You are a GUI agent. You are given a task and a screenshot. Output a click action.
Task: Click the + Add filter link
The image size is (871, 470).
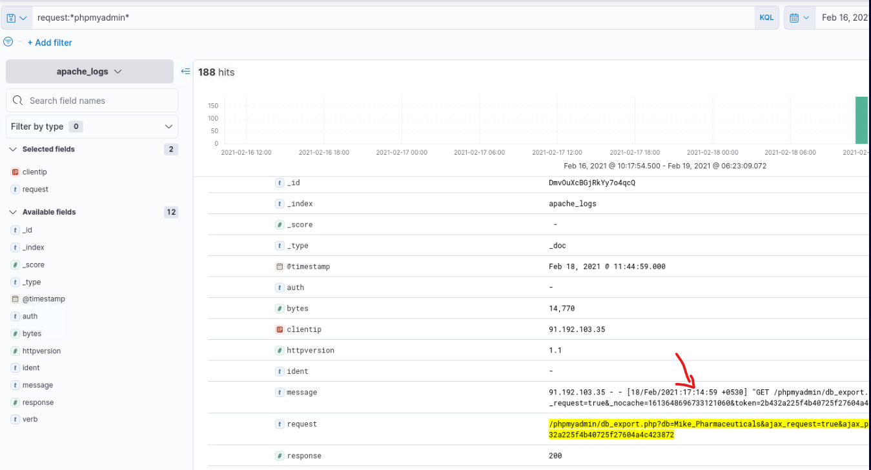tap(50, 43)
